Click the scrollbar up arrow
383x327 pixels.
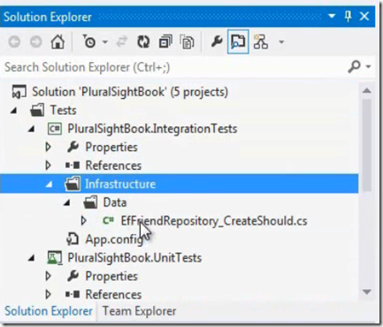coord(367,91)
